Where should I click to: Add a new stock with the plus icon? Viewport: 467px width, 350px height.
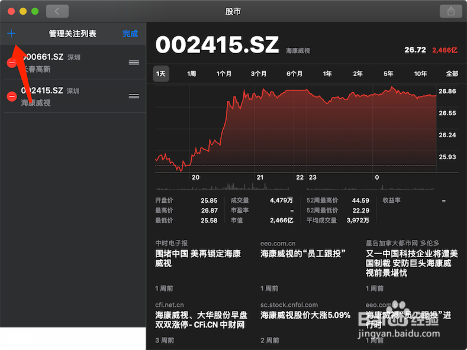pyautogui.click(x=11, y=33)
